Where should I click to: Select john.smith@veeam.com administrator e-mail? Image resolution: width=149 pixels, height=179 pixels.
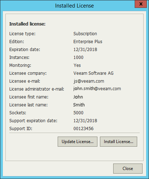tap(97, 89)
